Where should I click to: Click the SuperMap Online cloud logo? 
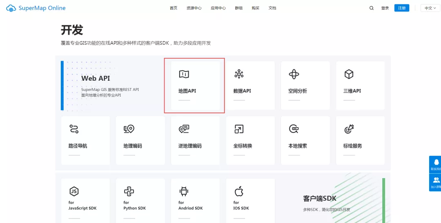tap(11, 8)
